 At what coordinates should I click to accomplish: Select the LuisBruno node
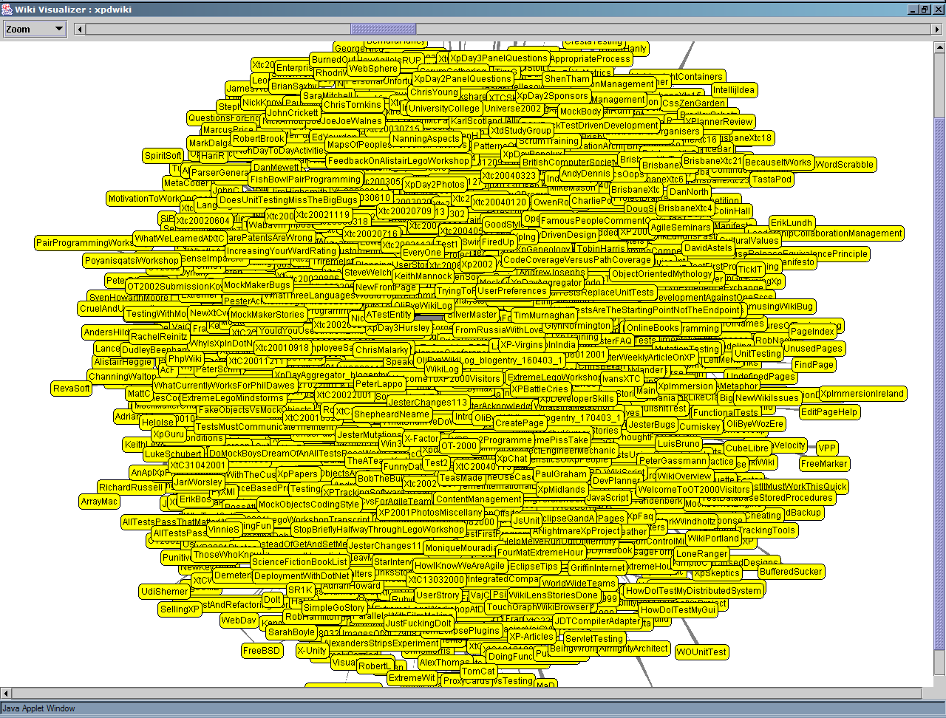(x=678, y=444)
